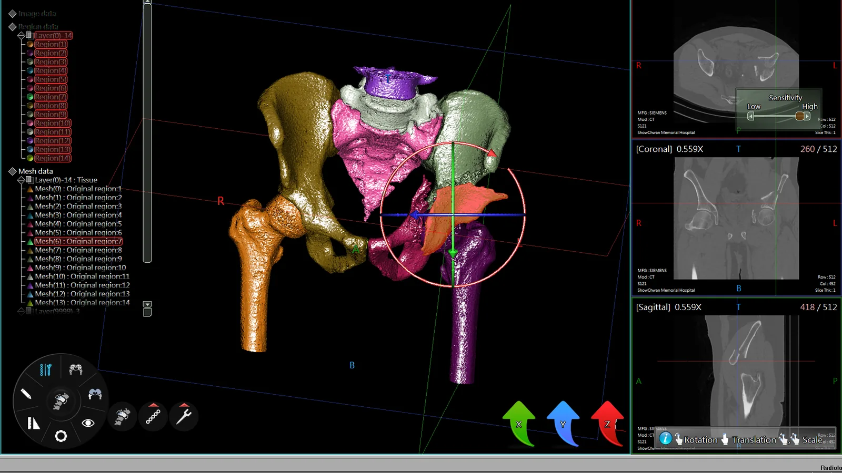Select Mesh(10) : Original region:11
842x473 pixels.
coord(82,276)
